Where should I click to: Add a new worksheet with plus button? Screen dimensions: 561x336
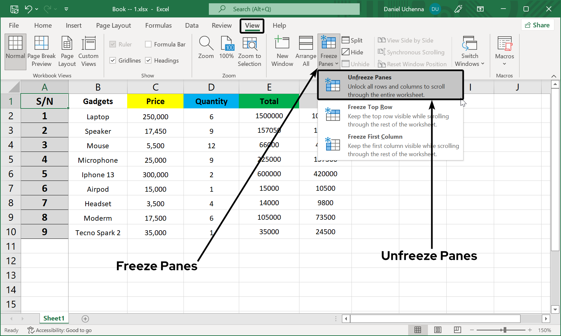pos(85,319)
